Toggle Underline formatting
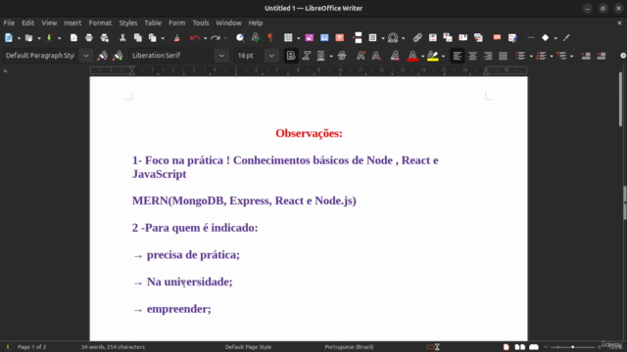The width and height of the screenshot is (627, 352). tap(320, 56)
